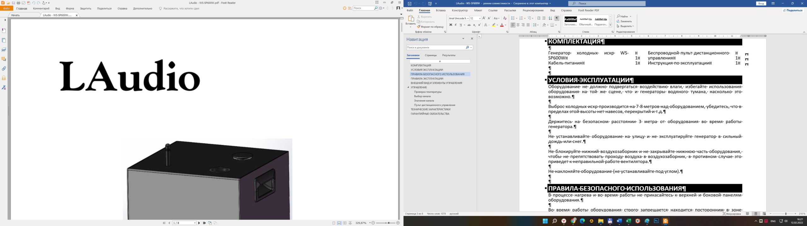
Task: Zoom in with plus button in Foxit
Action: (x=398, y=223)
